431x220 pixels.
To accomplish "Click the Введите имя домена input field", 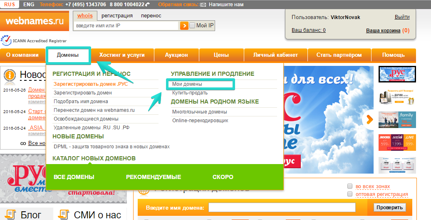I will (x=282, y=208).
